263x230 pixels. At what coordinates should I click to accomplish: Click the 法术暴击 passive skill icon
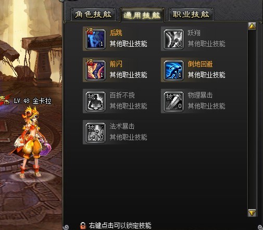pyautogui.click(x=96, y=133)
